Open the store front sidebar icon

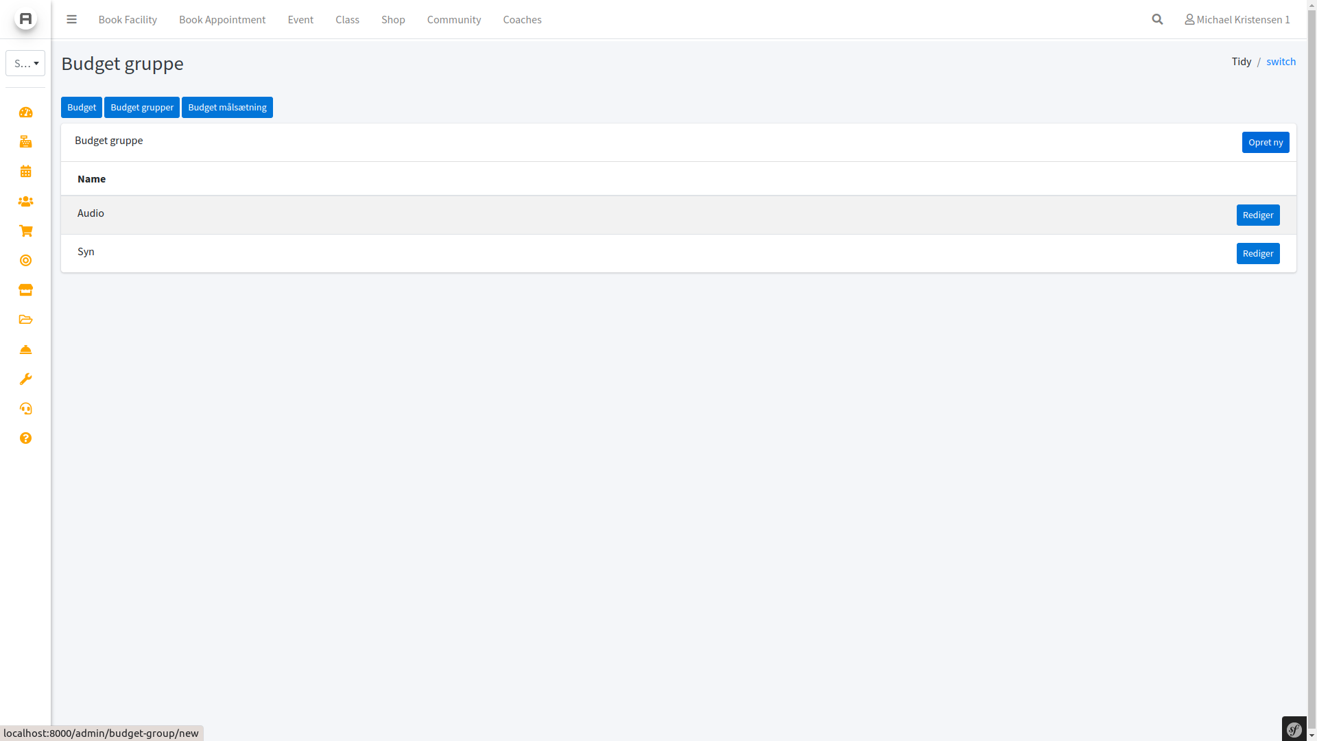tap(25, 290)
